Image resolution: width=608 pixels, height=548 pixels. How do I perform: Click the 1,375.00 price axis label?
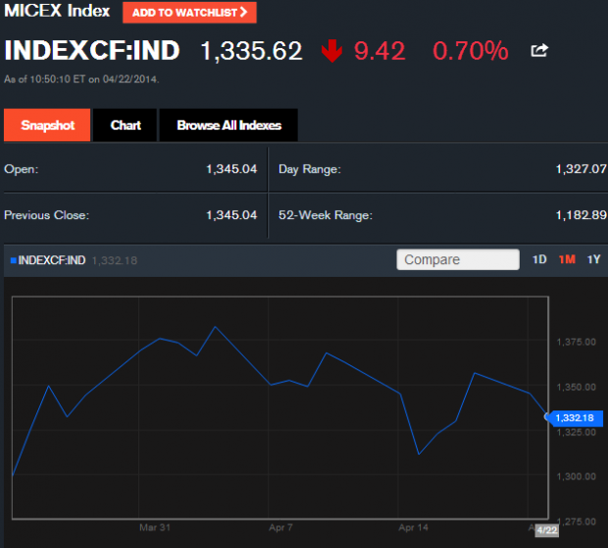tap(577, 342)
